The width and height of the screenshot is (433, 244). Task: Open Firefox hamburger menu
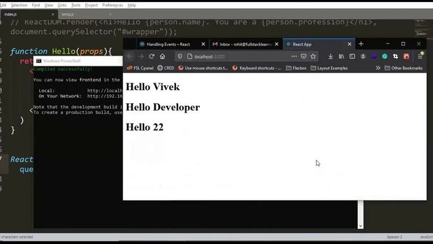pyautogui.click(x=420, y=56)
